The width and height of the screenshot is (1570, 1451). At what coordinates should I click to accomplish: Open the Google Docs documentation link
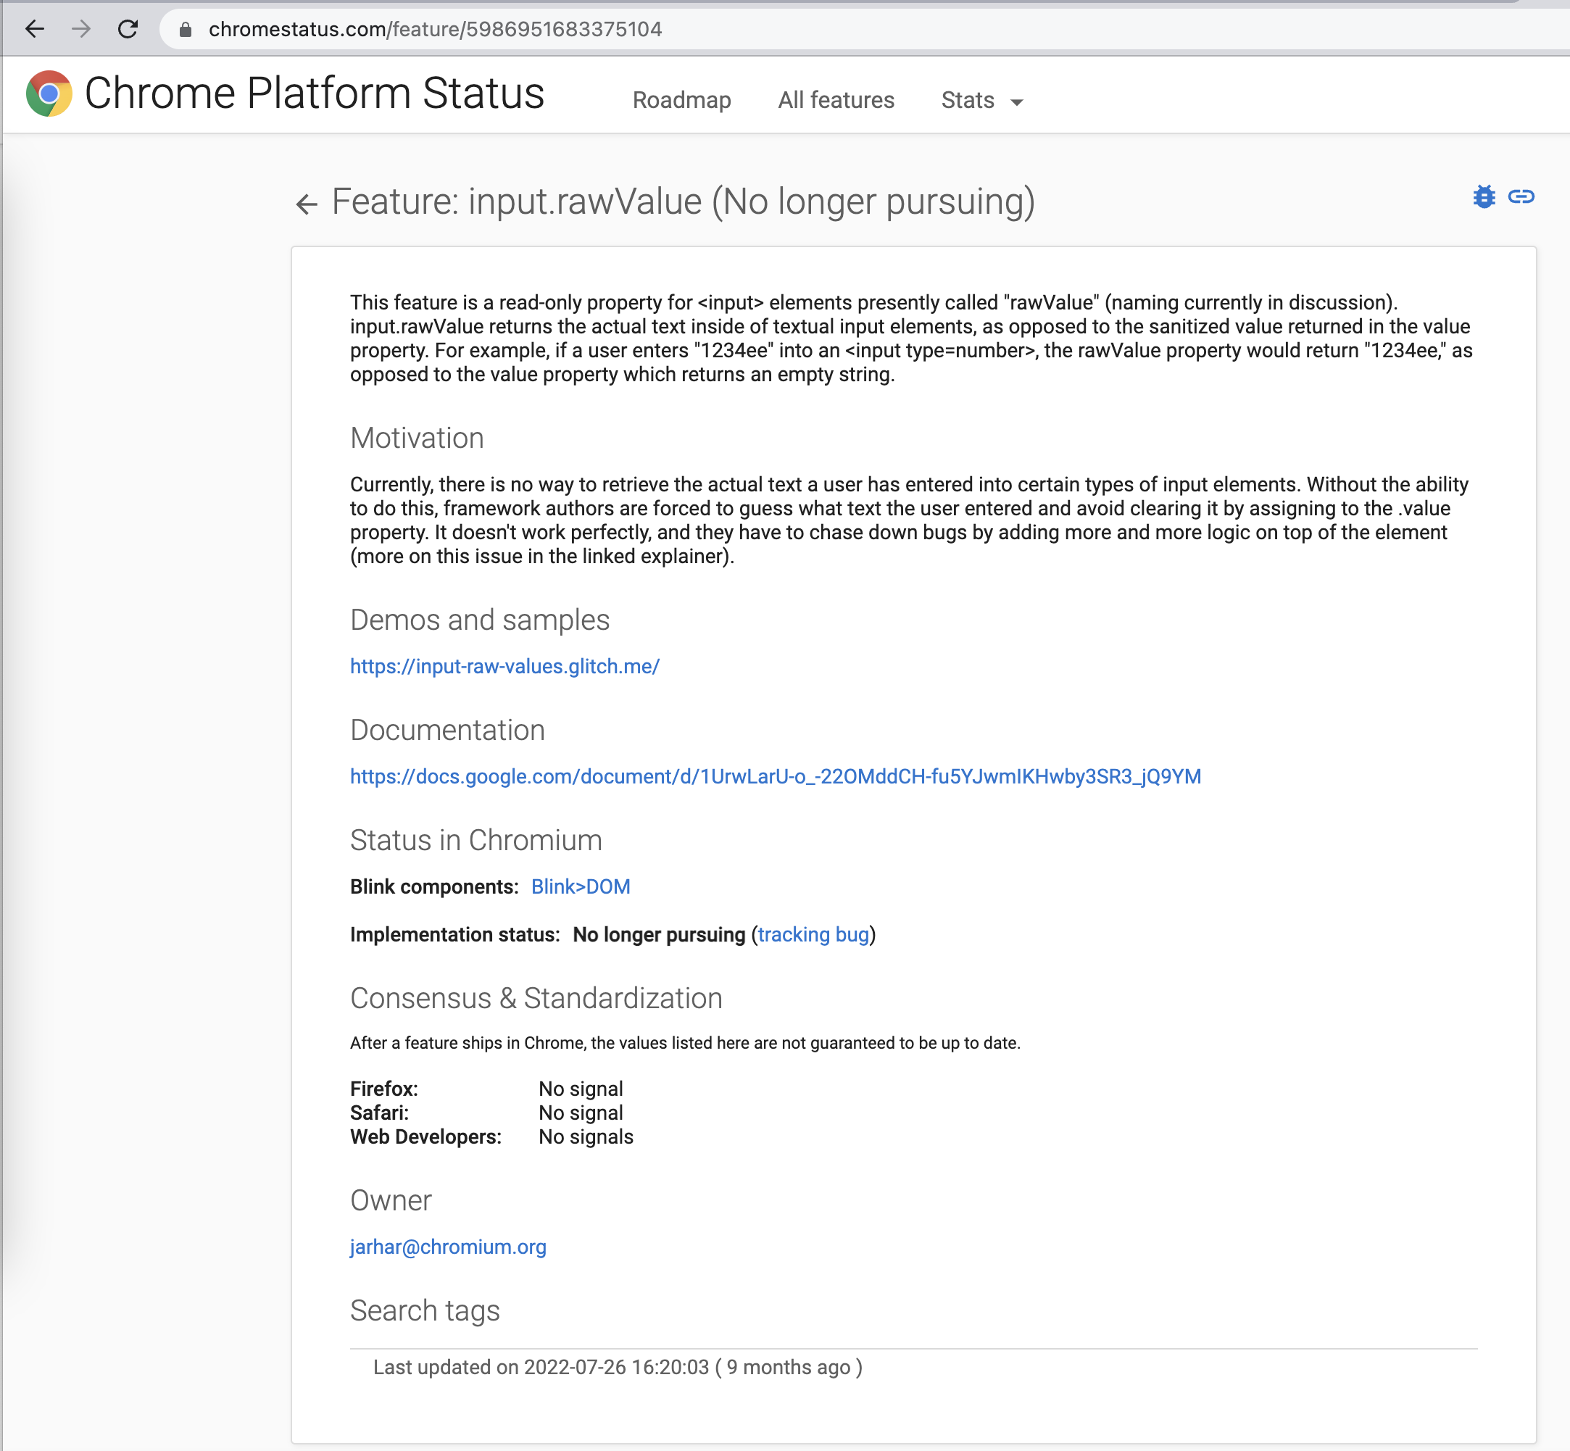coord(775,776)
